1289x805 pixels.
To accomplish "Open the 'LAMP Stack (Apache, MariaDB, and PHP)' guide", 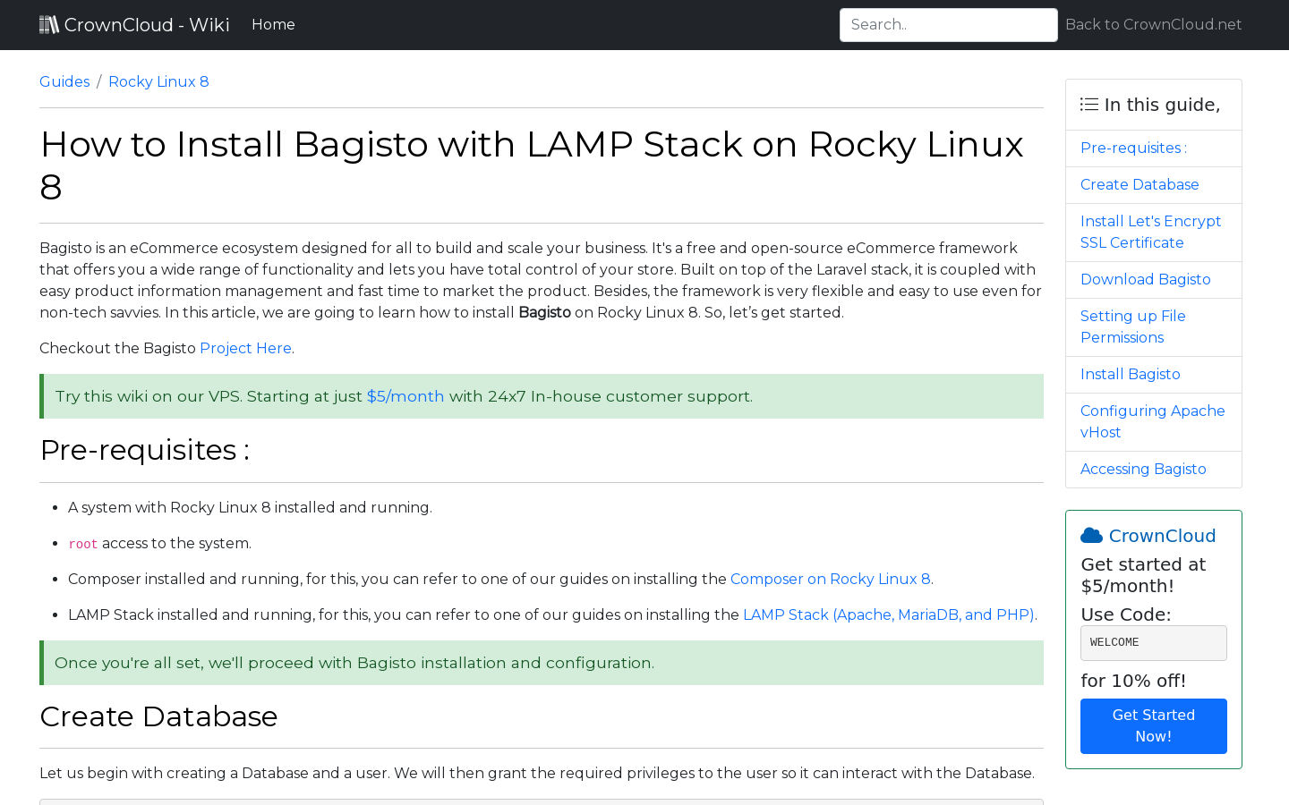I will pyautogui.click(x=888, y=614).
